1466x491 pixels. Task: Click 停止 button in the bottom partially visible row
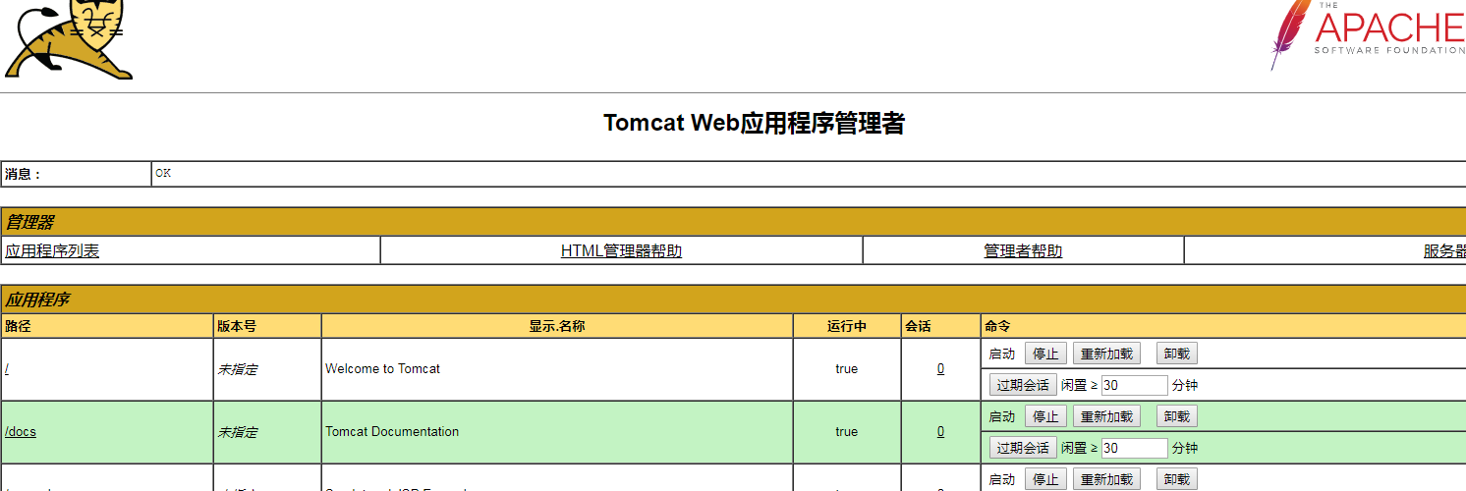click(x=1045, y=479)
